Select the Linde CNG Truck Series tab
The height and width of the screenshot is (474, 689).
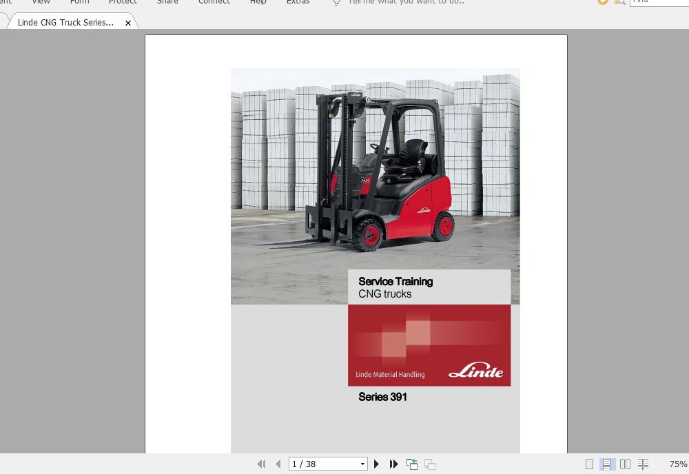coord(65,23)
